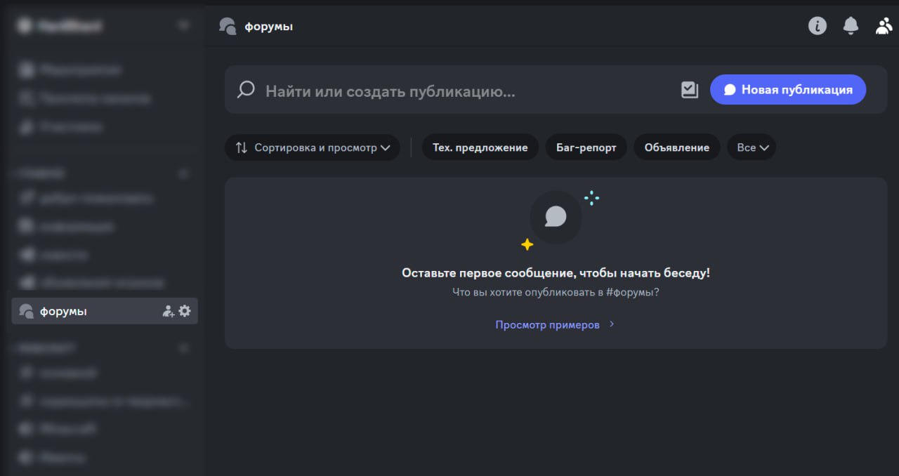This screenshot has height=476, width=899.
Task: Create an invite for the форумы channel
Action: click(168, 310)
